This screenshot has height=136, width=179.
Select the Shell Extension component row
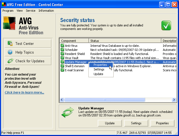118,66
